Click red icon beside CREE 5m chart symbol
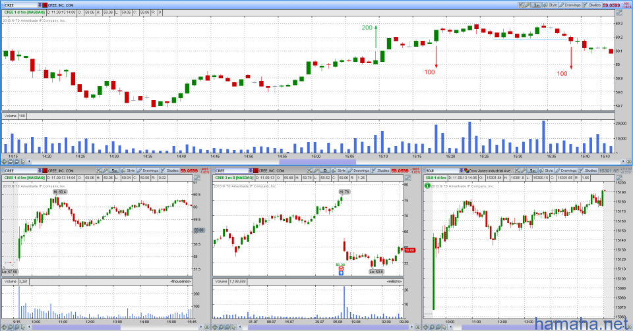Screen dimensions: 633x331 point(45,170)
